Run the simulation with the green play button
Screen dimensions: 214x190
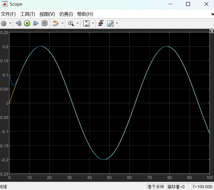click(27, 23)
